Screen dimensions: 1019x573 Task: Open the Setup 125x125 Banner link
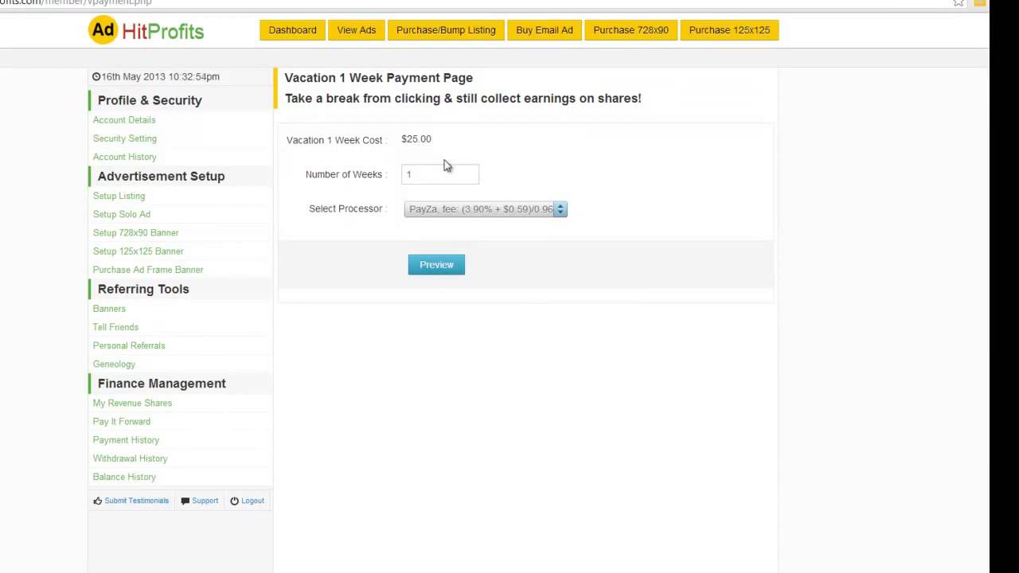139,251
